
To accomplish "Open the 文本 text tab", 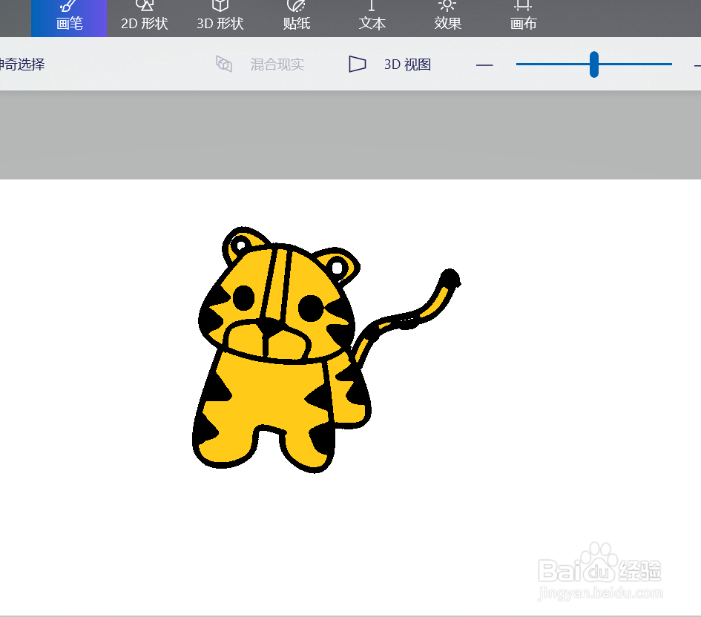I will 372,18.
